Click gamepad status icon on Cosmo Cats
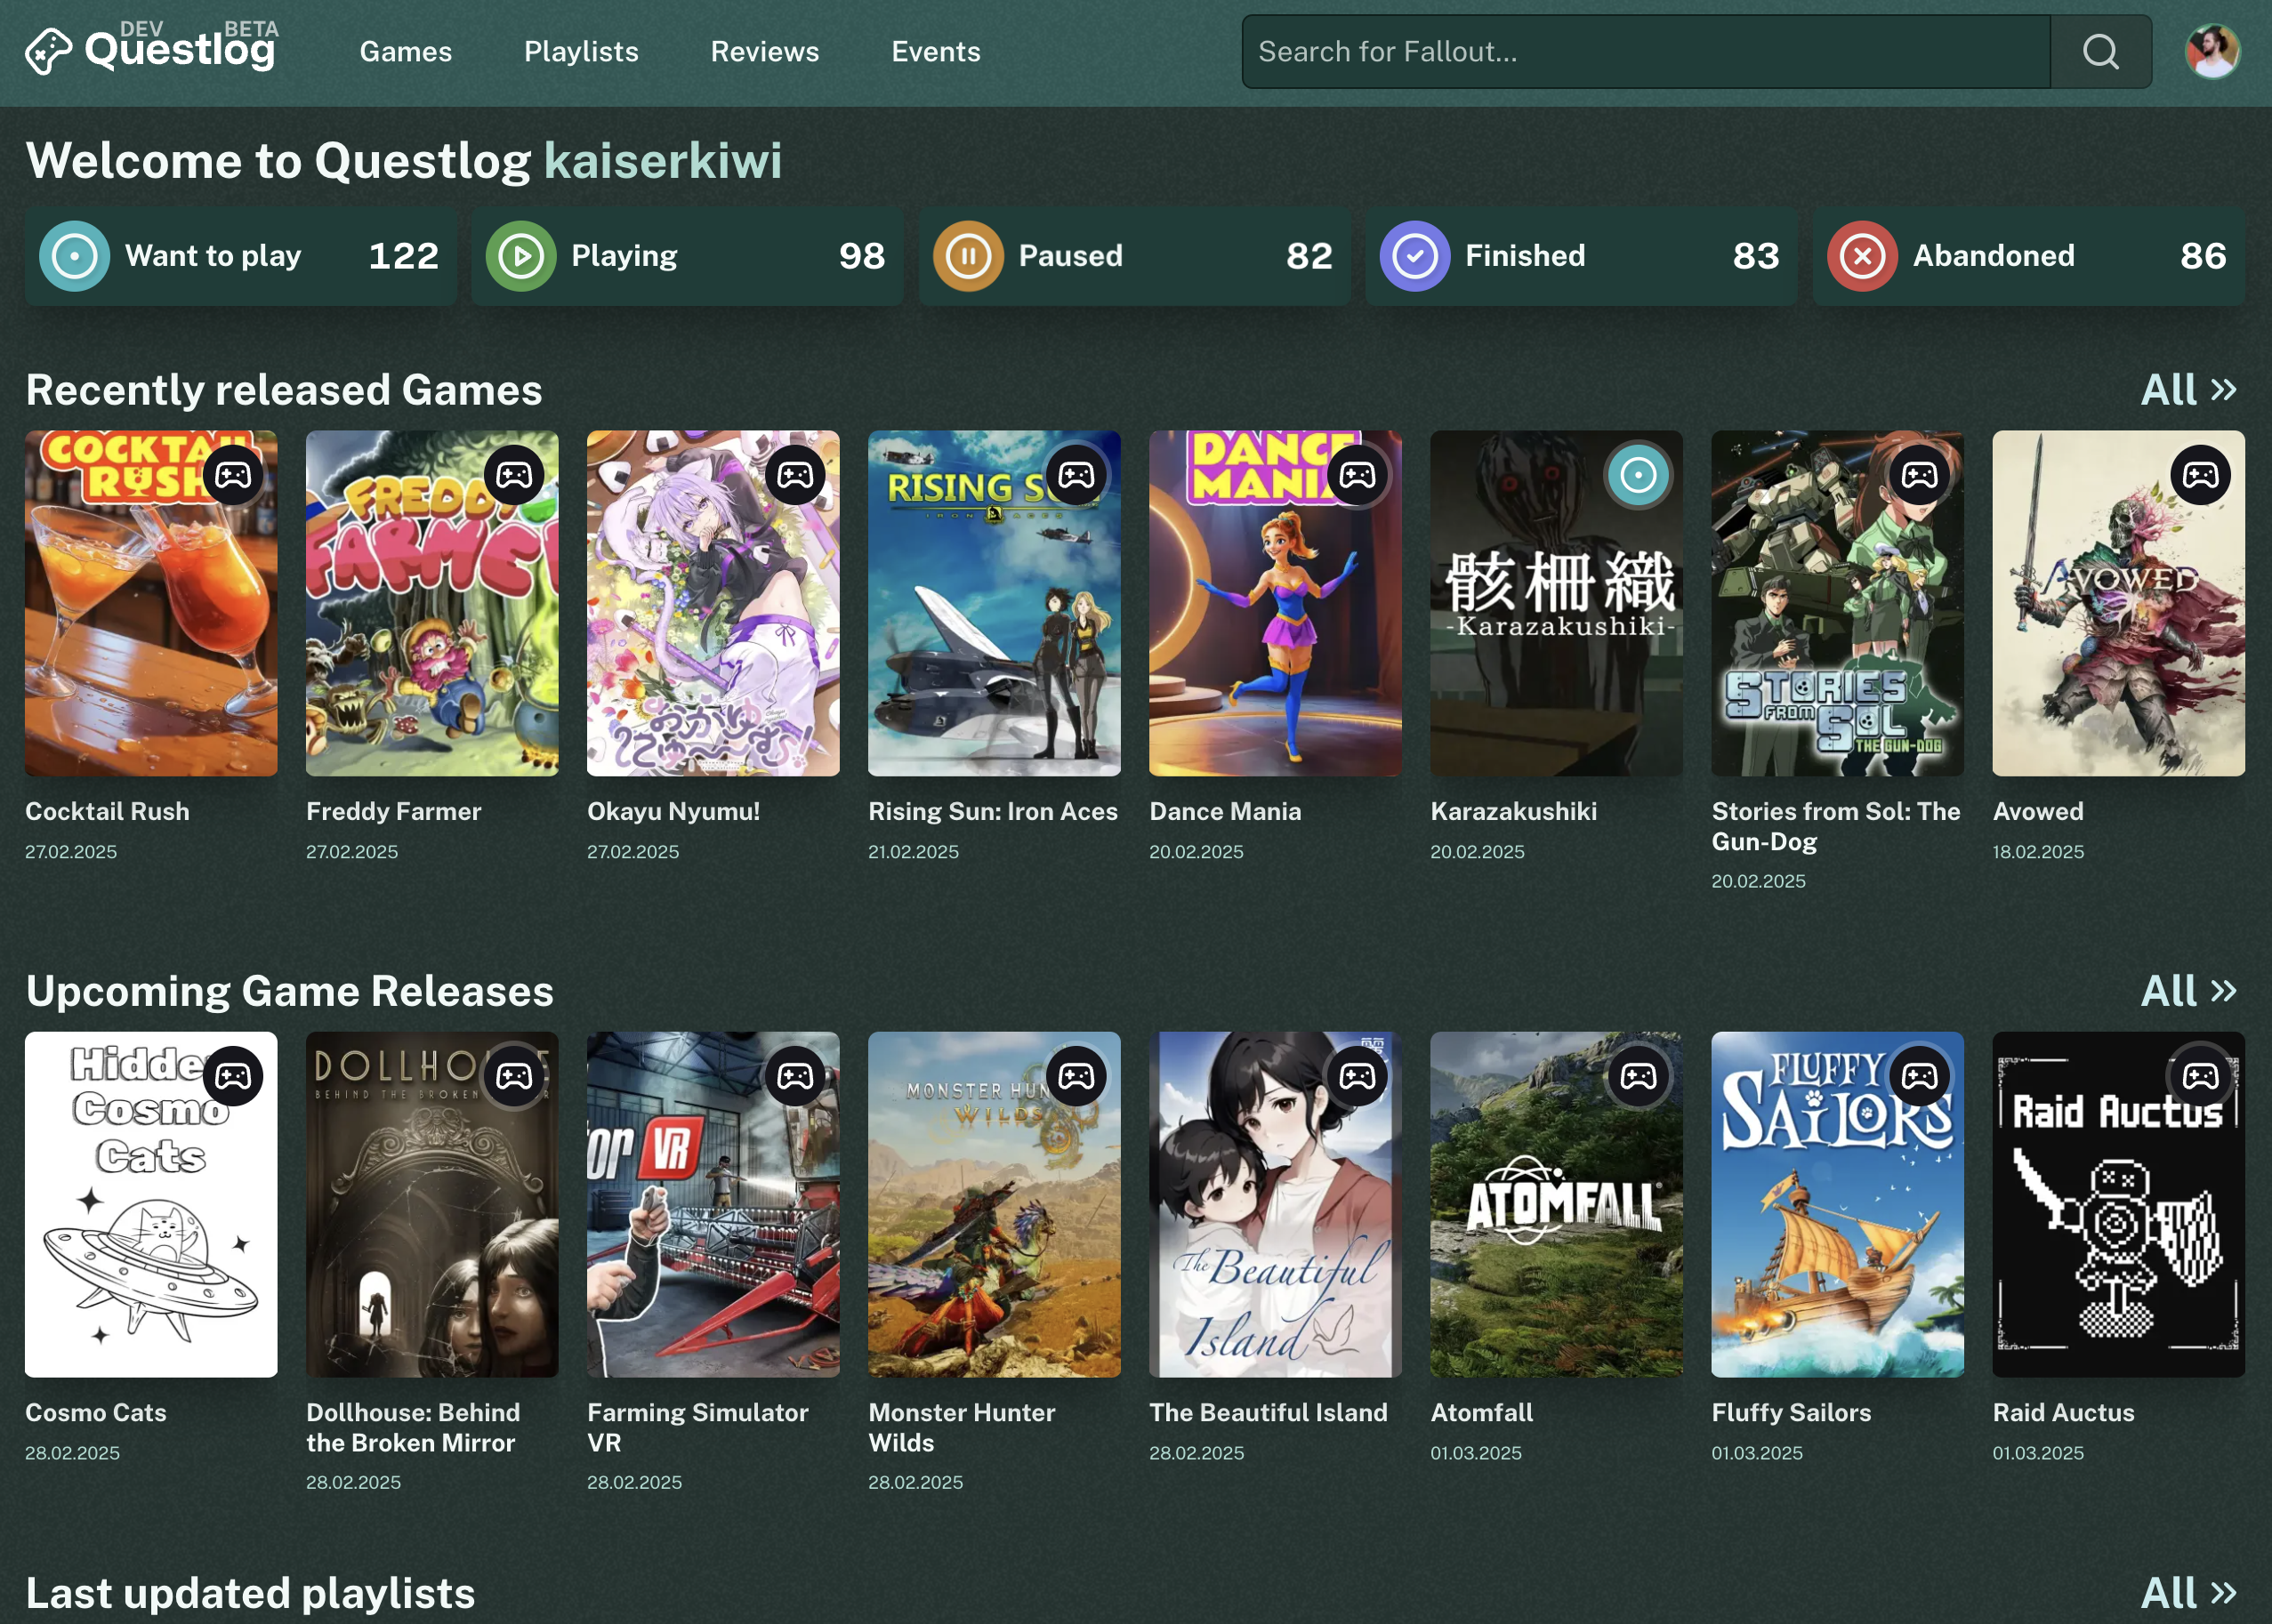 pyautogui.click(x=233, y=1076)
